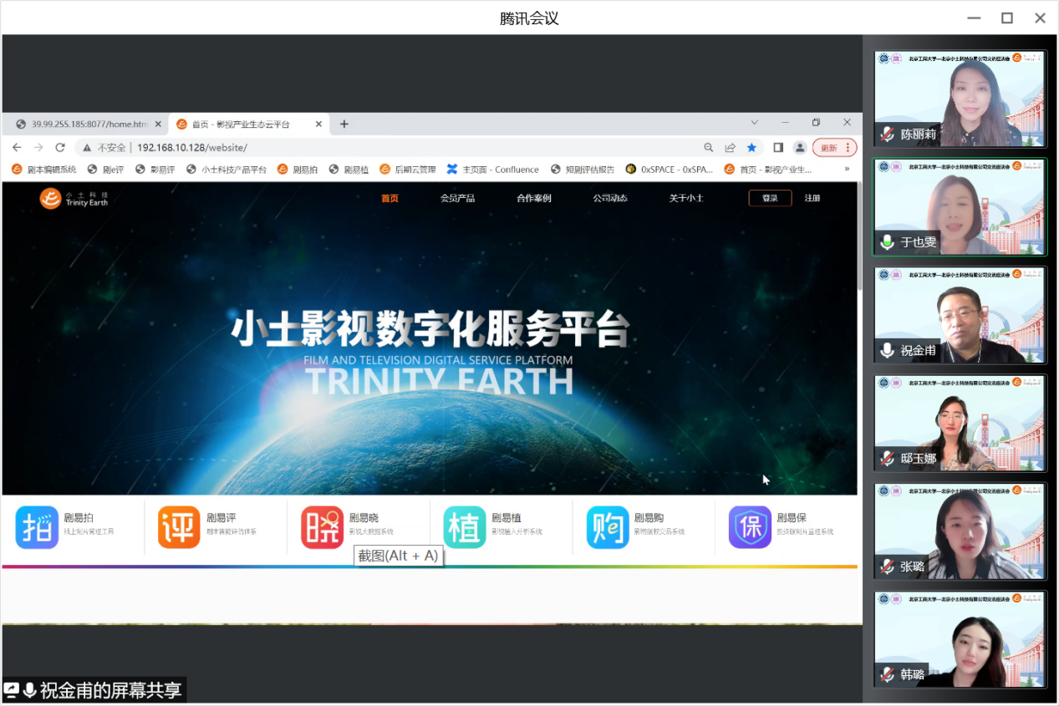Click the browser reload icon
This screenshot has height=706, width=1059.
point(60,148)
